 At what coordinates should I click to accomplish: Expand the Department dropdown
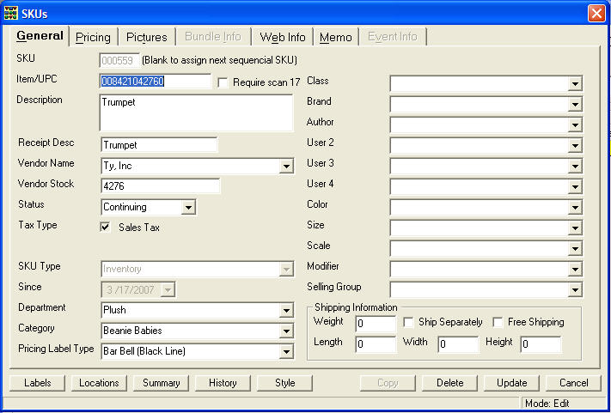[x=286, y=310]
